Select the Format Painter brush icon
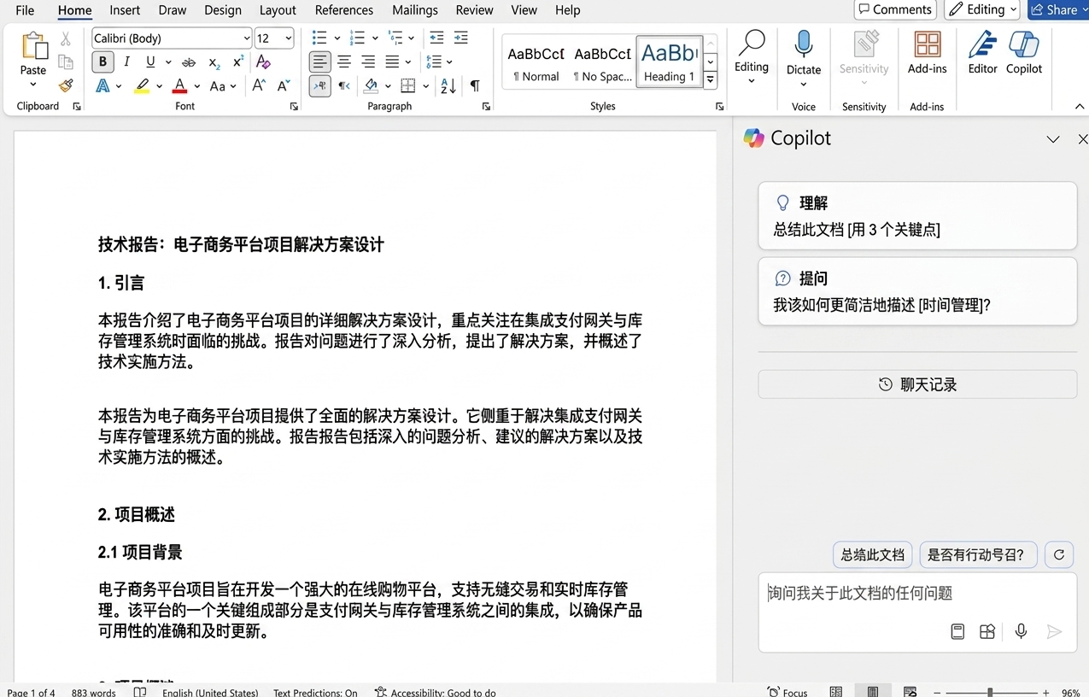Image resolution: width=1089 pixels, height=697 pixels. 66,85
